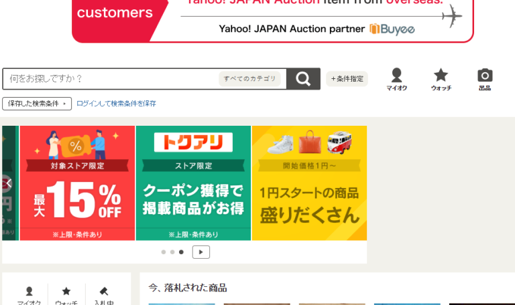This screenshot has height=305, width=515.
Task: Open the +条件指定 search conditions
Action: [347, 79]
